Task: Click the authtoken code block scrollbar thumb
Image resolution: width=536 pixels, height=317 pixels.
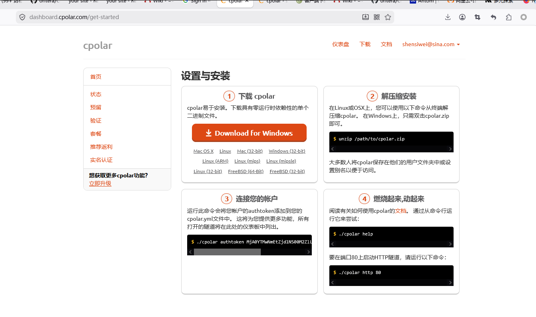Action: point(227,252)
